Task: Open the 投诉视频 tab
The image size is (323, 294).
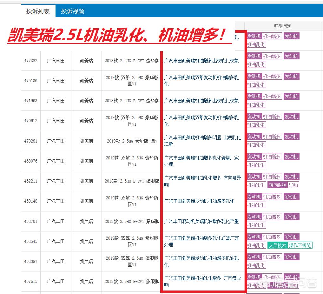Action: (73, 11)
